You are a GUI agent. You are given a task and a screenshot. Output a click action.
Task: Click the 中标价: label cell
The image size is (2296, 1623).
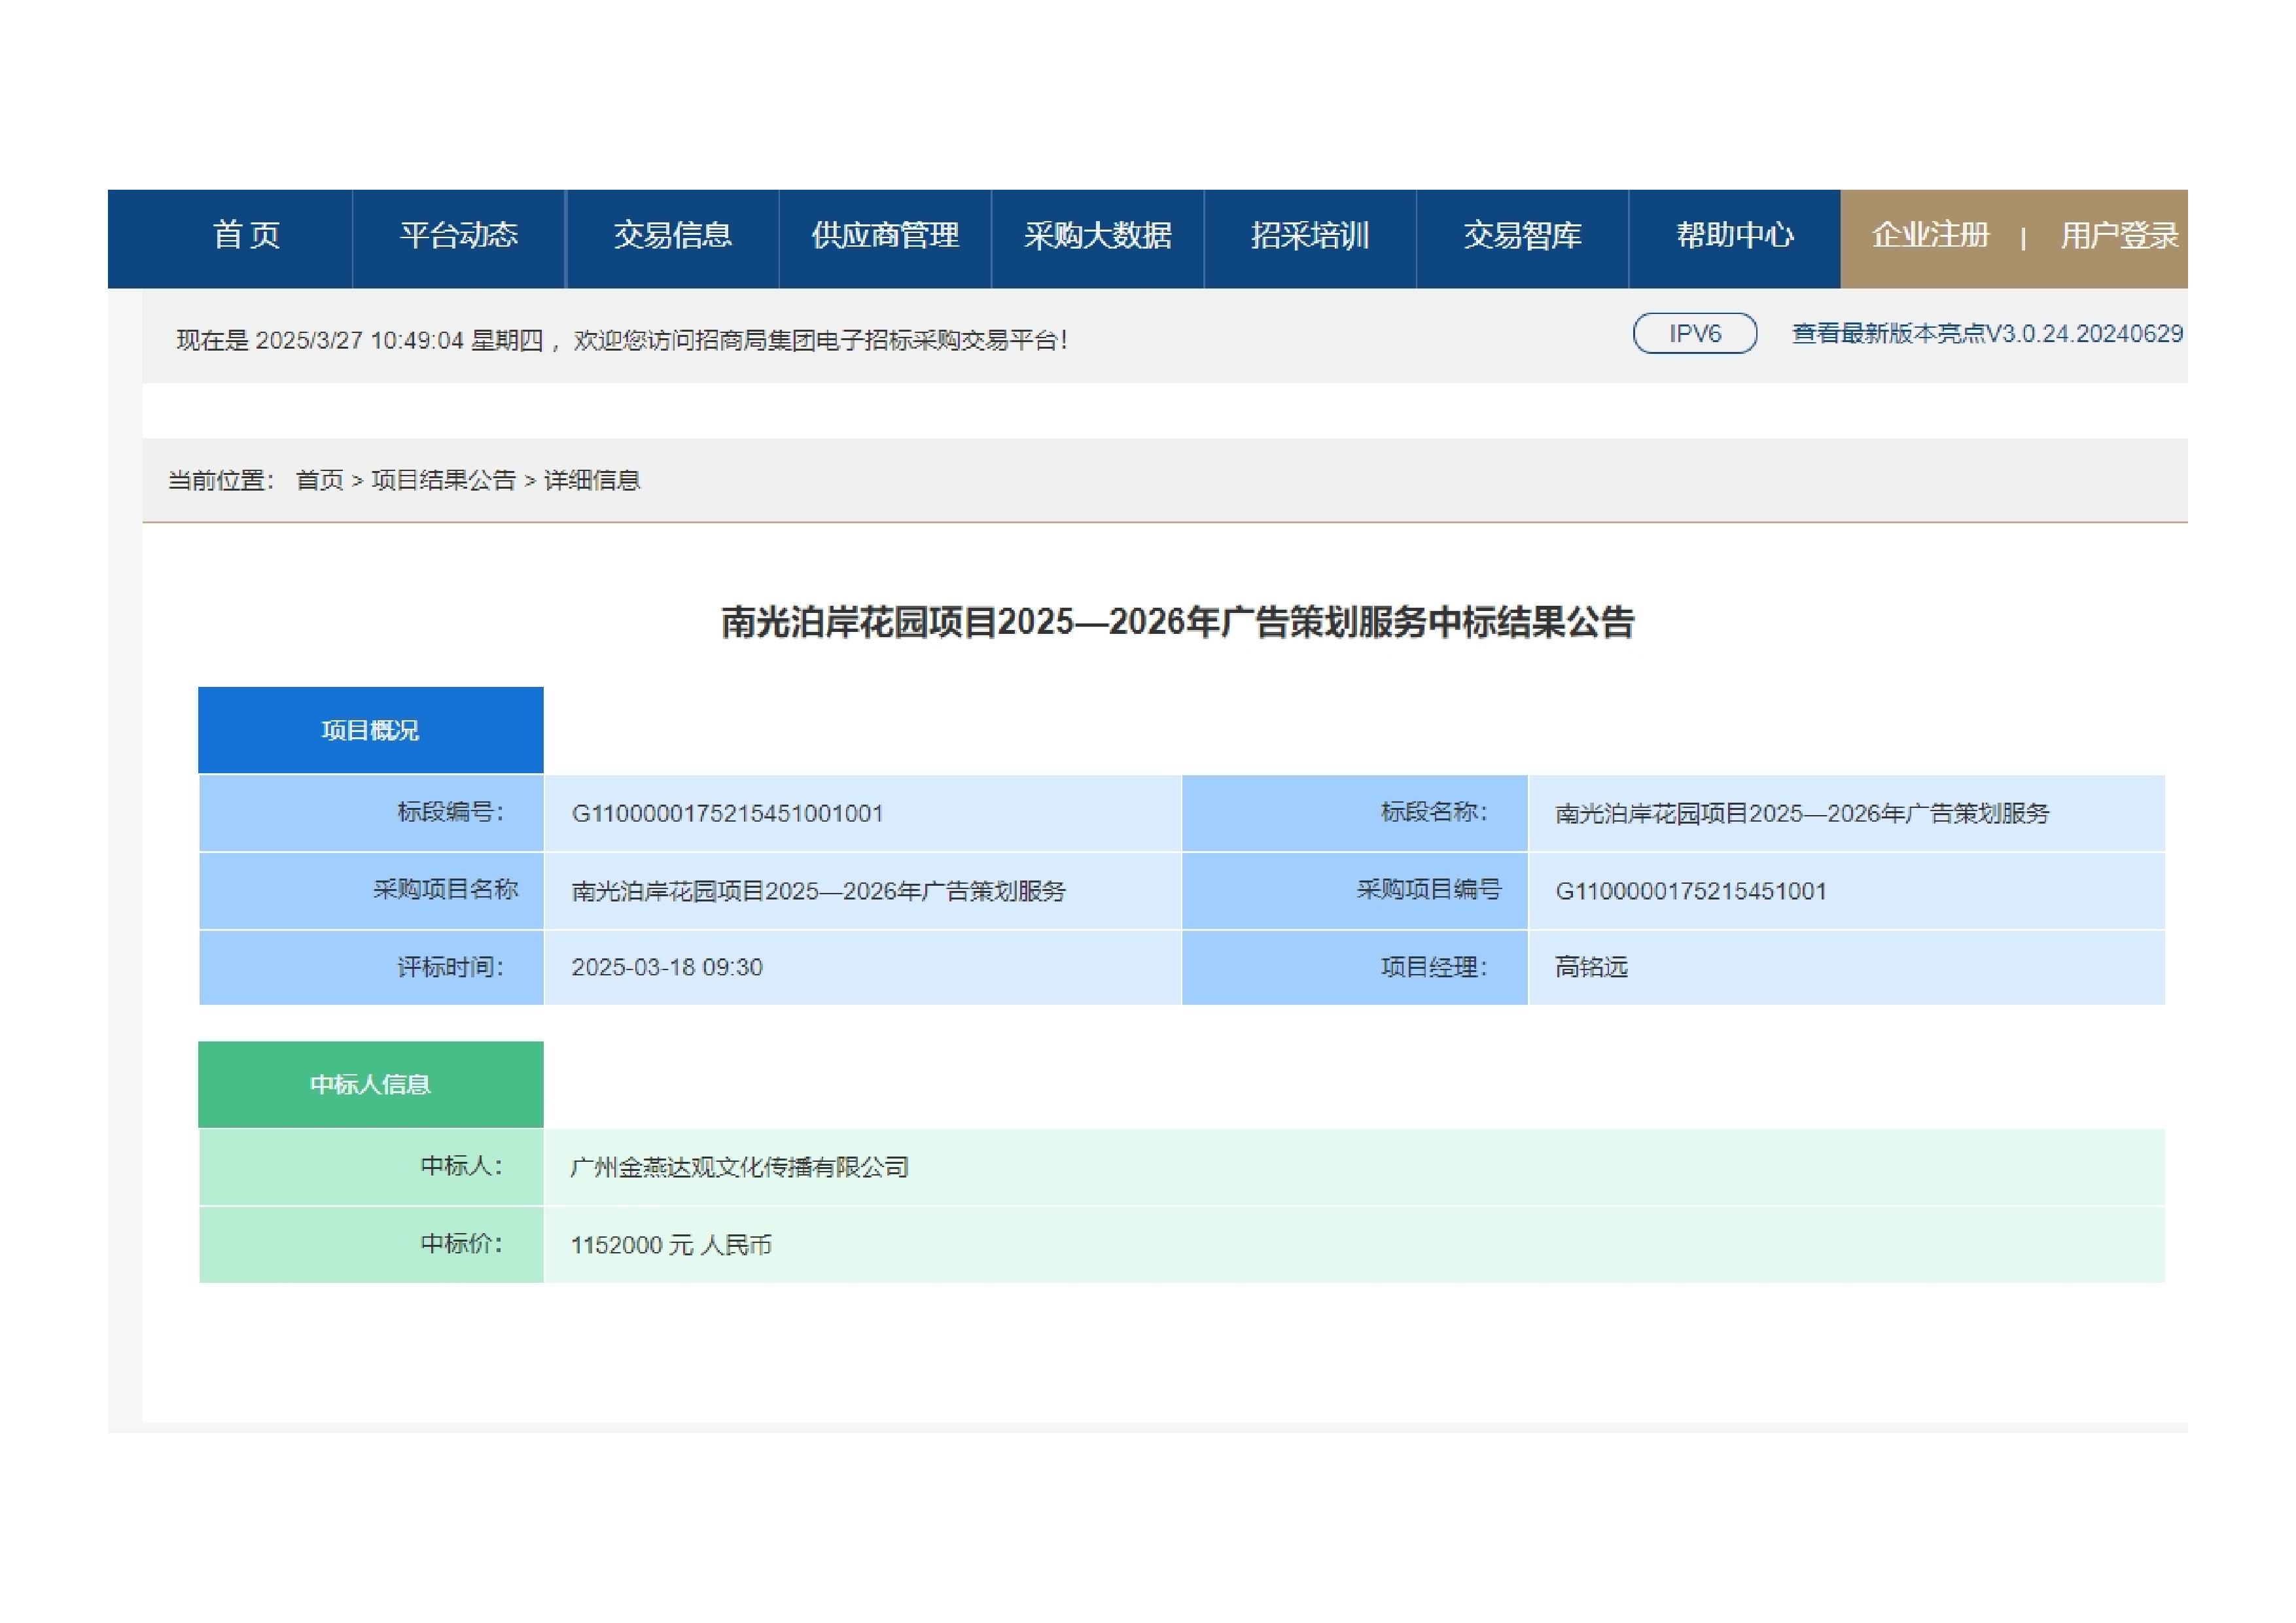point(371,1245)
